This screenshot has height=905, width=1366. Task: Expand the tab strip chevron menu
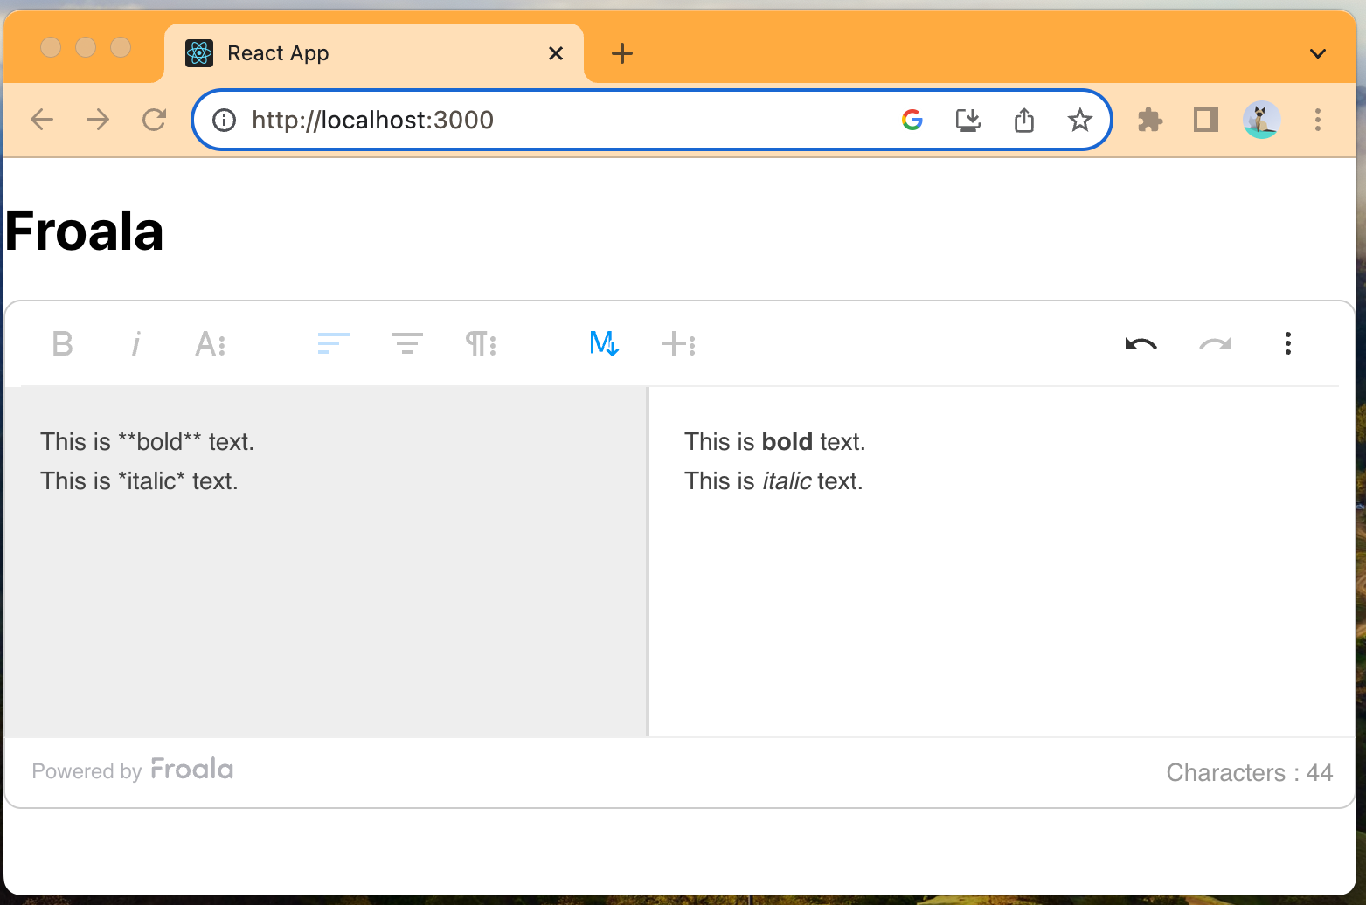pyautogui.click(x=1317, y=53)
